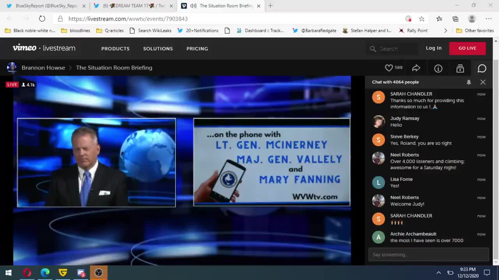Click tracking prevention icon in address bar
The image size is (499, 280).
coord(408,19)
